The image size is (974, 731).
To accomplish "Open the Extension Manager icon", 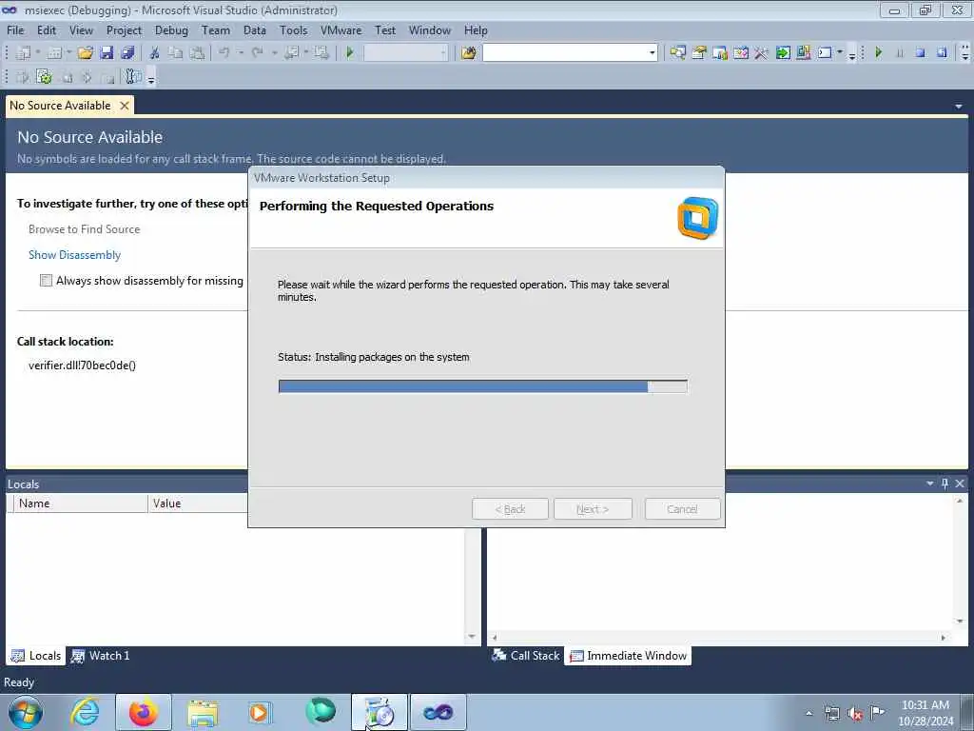I will tap(803, 53).
